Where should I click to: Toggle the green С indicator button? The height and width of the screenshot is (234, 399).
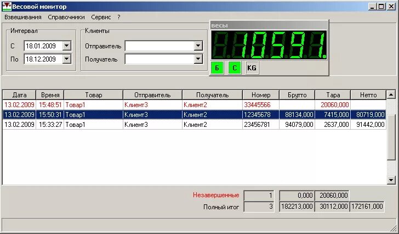point(235,68)
